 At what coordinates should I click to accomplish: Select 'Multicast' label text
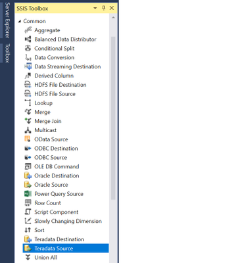(45, 130)
